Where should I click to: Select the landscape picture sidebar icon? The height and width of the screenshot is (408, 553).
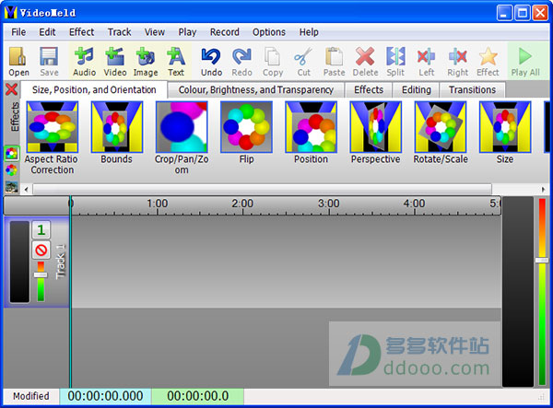[11, 187]
